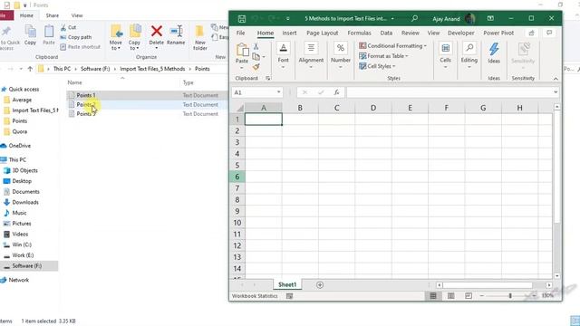Click the Copy to icon in File Explorer
This screenshot has height=326, width=580.
click(135, 31)
